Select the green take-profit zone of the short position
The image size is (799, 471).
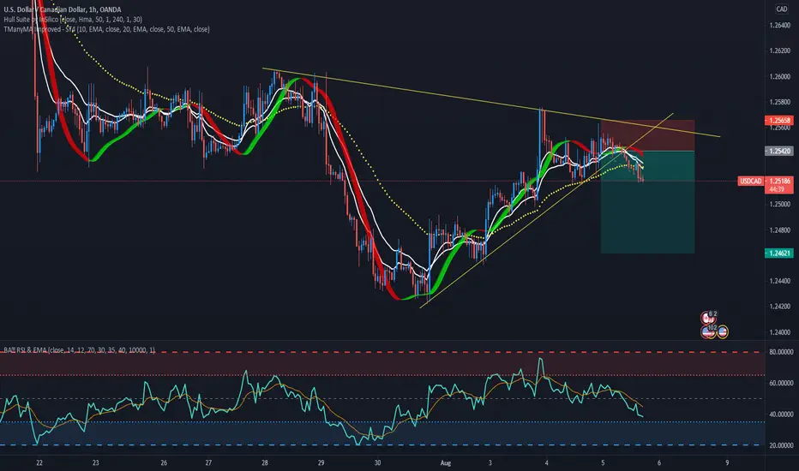click(x=647, y=202)
